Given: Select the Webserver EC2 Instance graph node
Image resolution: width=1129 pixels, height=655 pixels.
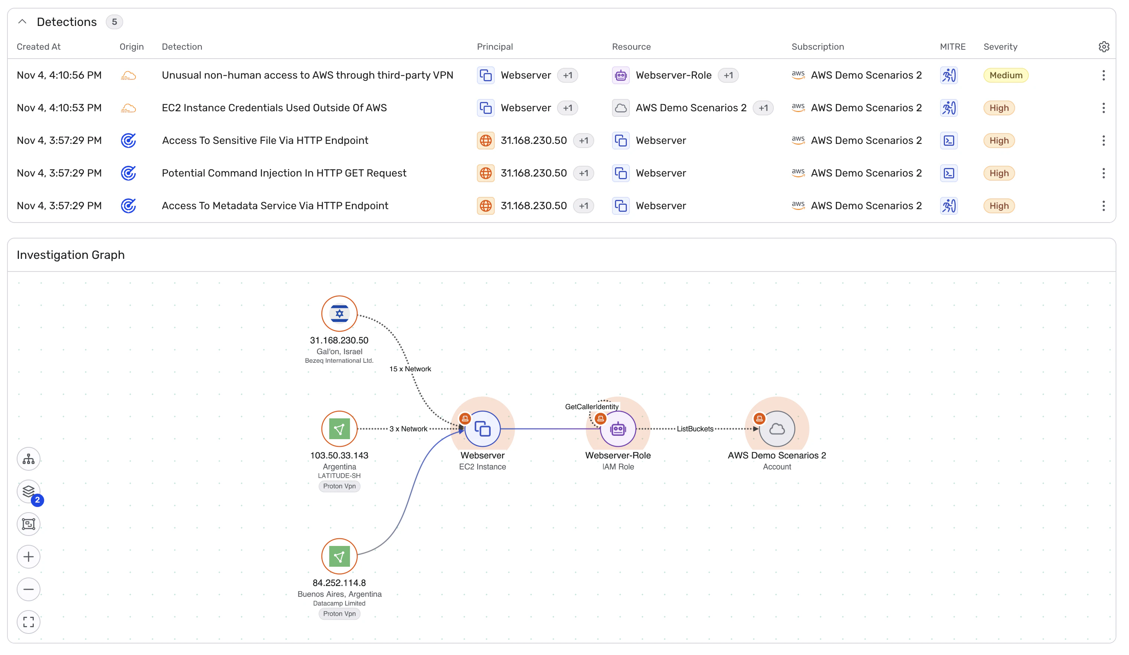Looking at the screenshot, I should (x=482, y=429).
